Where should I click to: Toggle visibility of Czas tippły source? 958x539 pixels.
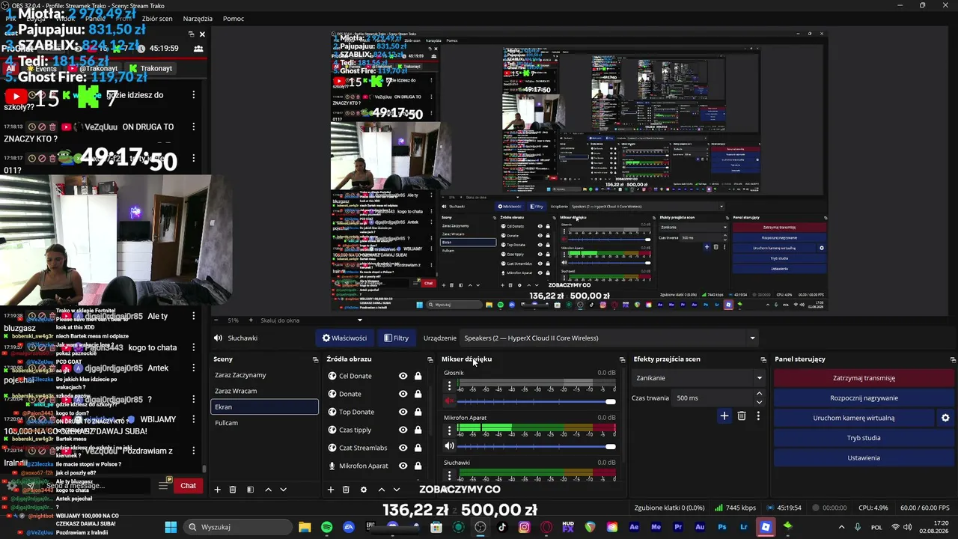[x=403, y=430]
